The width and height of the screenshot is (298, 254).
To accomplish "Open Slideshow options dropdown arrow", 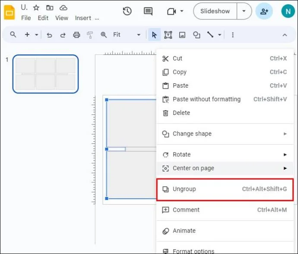I will point(244,11).
